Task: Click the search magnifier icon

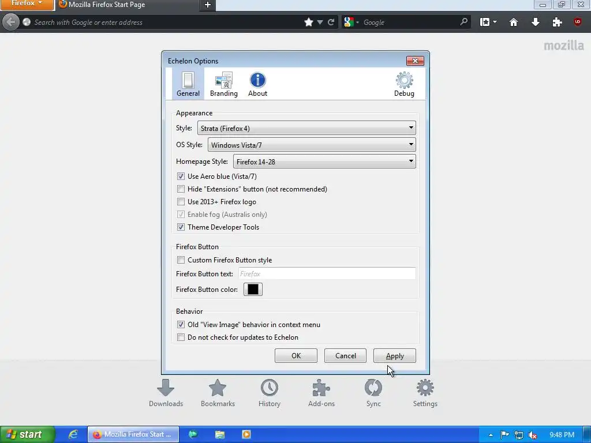Action: pyautogui.click(x=464, y=22)
